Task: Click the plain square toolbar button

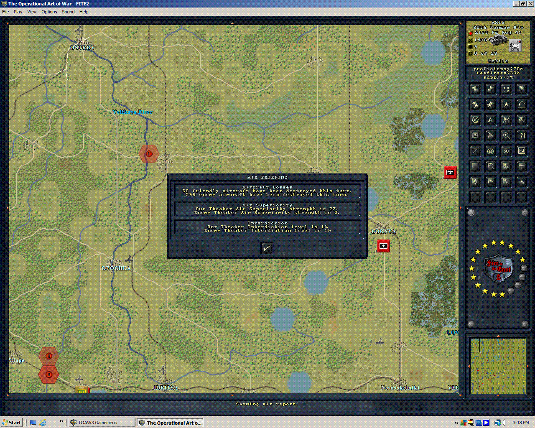Action: click(475, 166)
